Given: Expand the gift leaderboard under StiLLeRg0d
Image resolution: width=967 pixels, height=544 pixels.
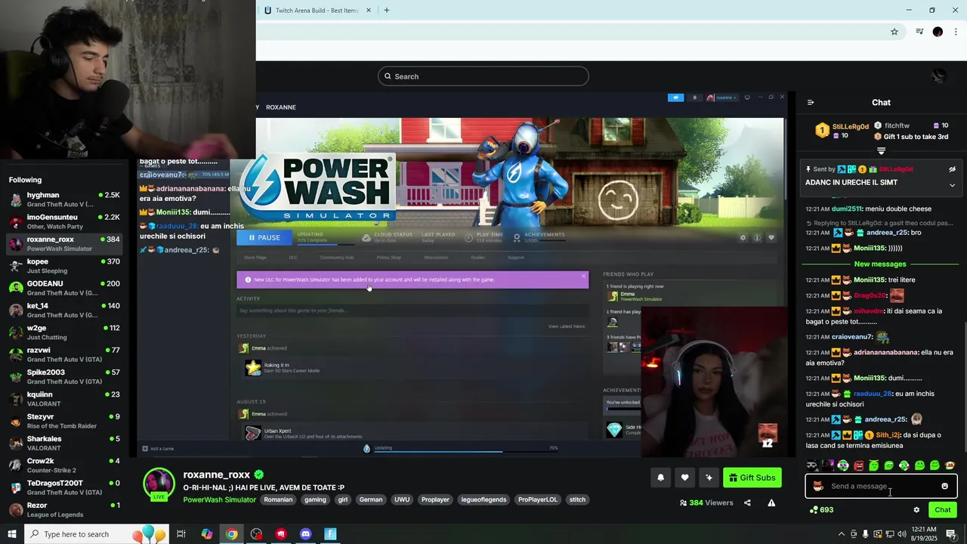Looking at the screenshot, I should 881,151.
